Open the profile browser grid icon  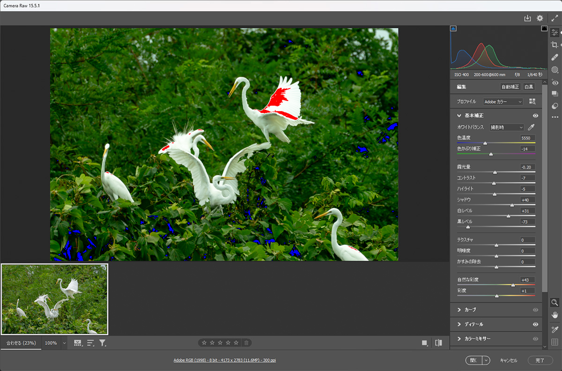(532, 102)
